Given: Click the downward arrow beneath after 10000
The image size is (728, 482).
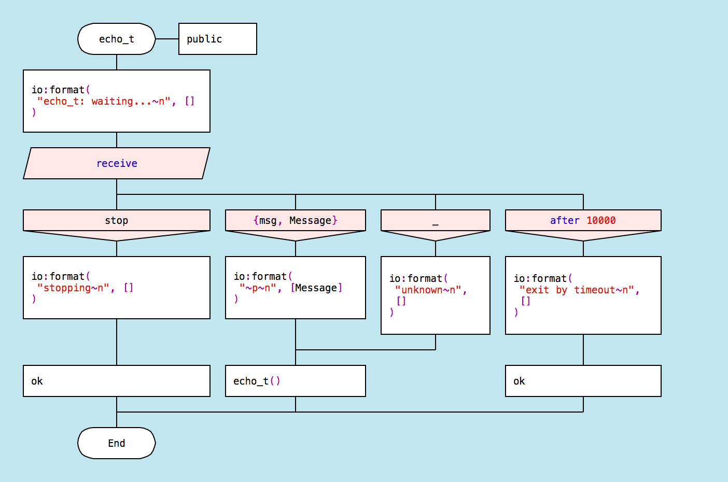Looking at the screenshot, I should point(583,236).
